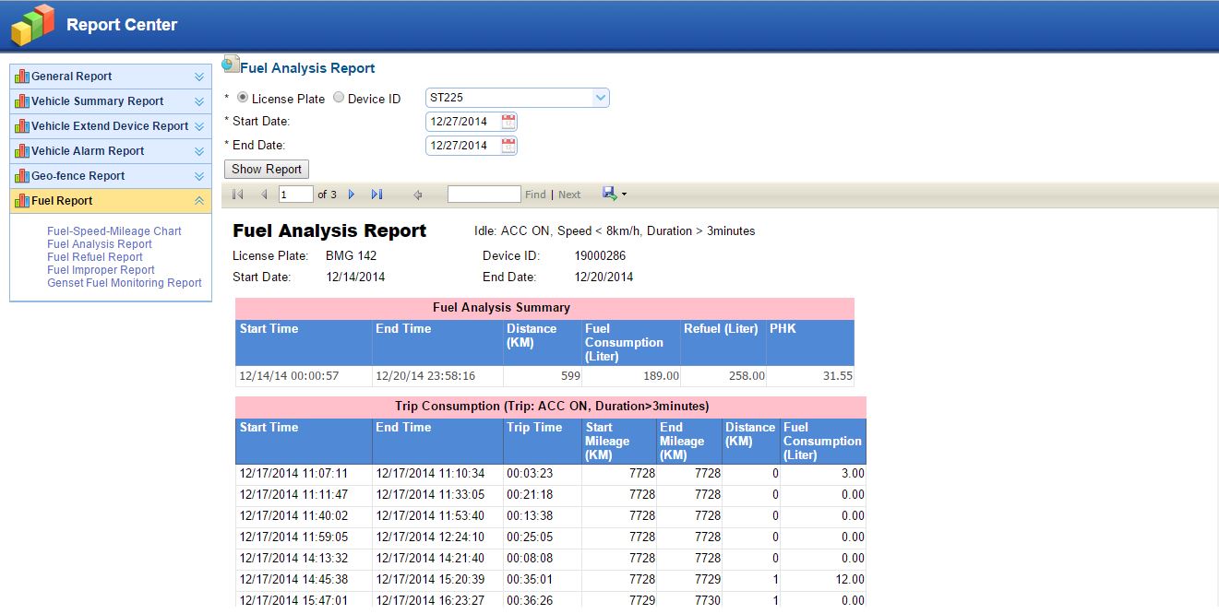Viewport: 1219px width, 614px height.
Task: Click the trip end 12/17/2014 11:53:40
Action: (430, 516)
